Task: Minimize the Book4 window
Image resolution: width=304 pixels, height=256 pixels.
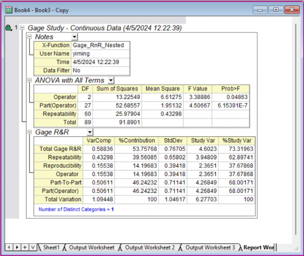Action: [x=260, y=10]
